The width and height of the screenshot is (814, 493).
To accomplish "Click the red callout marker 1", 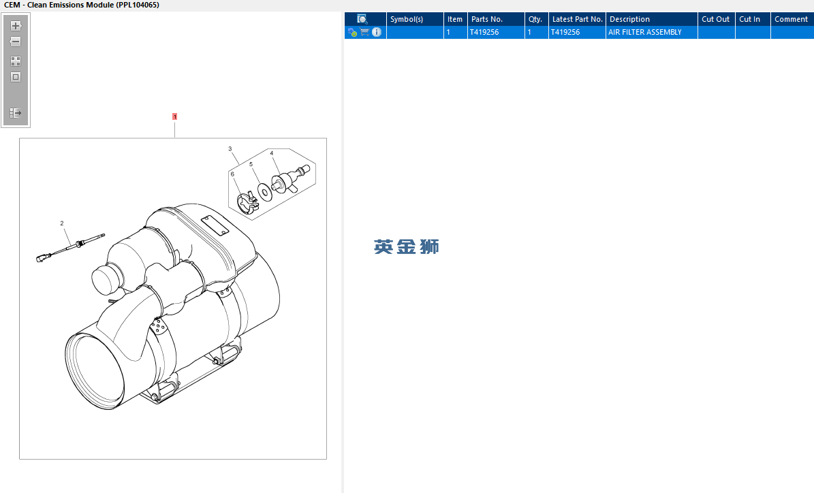I will [175, 116].
